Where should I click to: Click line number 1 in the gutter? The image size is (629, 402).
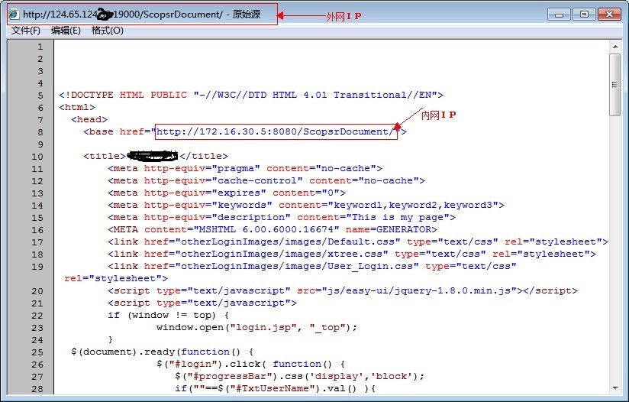point(40,47)
